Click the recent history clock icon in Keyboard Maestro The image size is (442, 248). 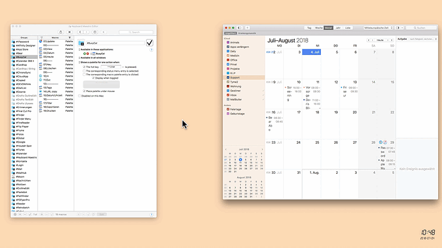coord(95,32)
